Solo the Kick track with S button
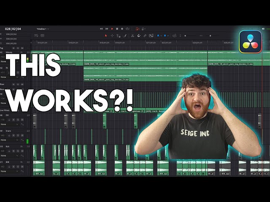 coord(18,151)
